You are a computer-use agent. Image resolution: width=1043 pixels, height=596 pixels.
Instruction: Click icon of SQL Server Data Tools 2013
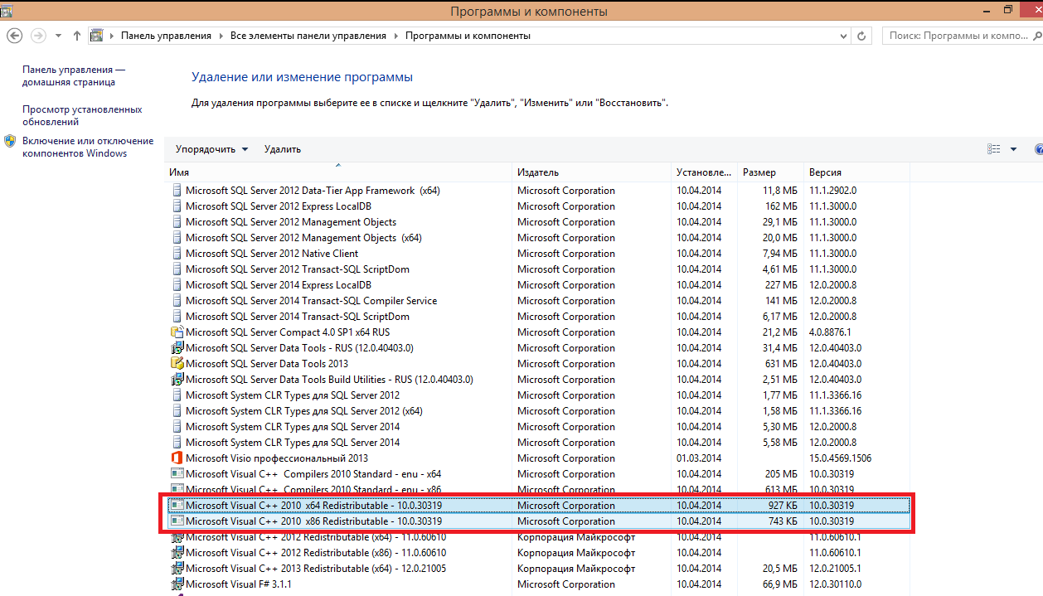click(177, 364)
